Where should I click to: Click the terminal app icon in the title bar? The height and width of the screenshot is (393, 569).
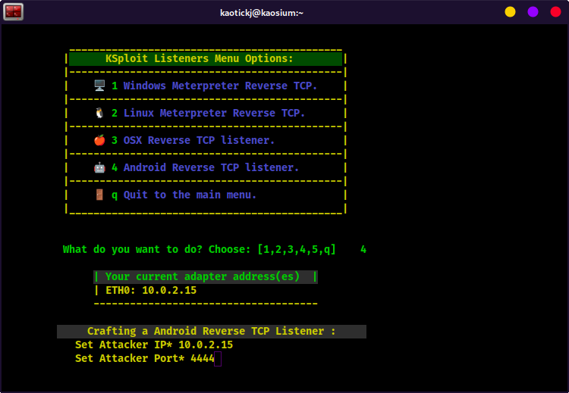pyautogui.click(x=14, y=12)
